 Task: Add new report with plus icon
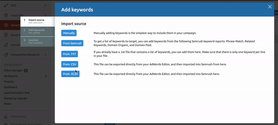46,76
